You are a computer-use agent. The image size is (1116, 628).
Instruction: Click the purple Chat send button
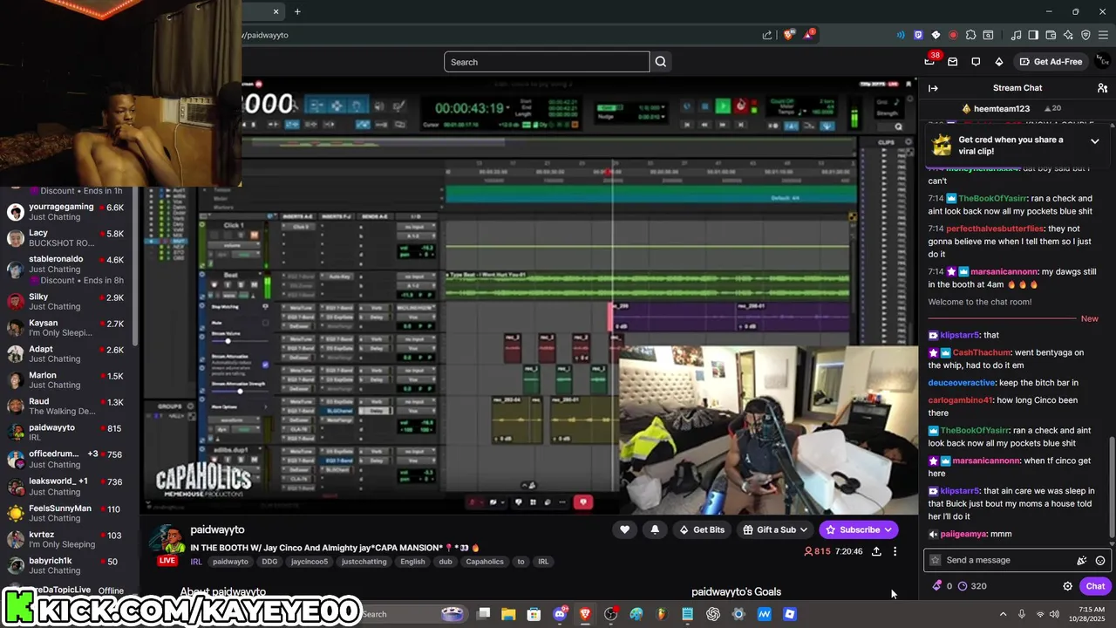click(x=1095, y=586)
